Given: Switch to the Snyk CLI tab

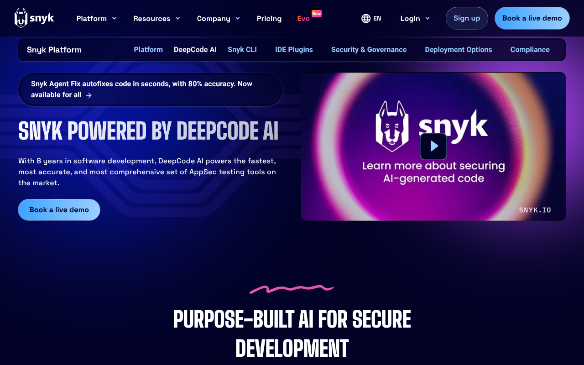Looking at the screenshot, I should pyautogui.click(x=242, y=50).
